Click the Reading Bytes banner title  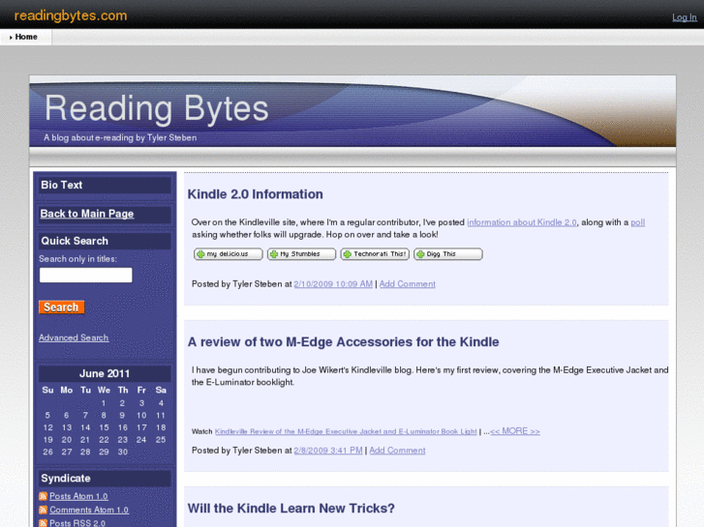pos(156,108)
